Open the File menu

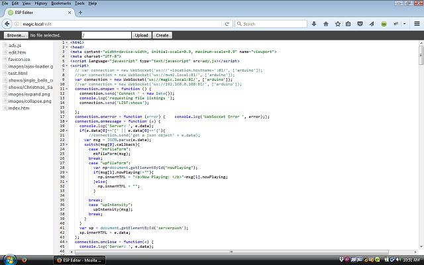(x=5, y=3)
